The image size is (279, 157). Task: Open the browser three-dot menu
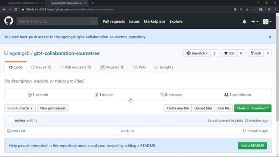pos(275,10)
